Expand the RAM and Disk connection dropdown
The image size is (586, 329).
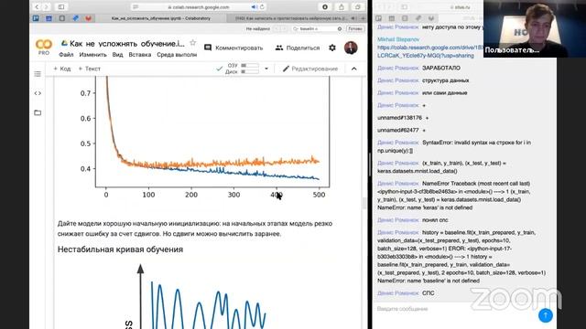click(266, 69)
